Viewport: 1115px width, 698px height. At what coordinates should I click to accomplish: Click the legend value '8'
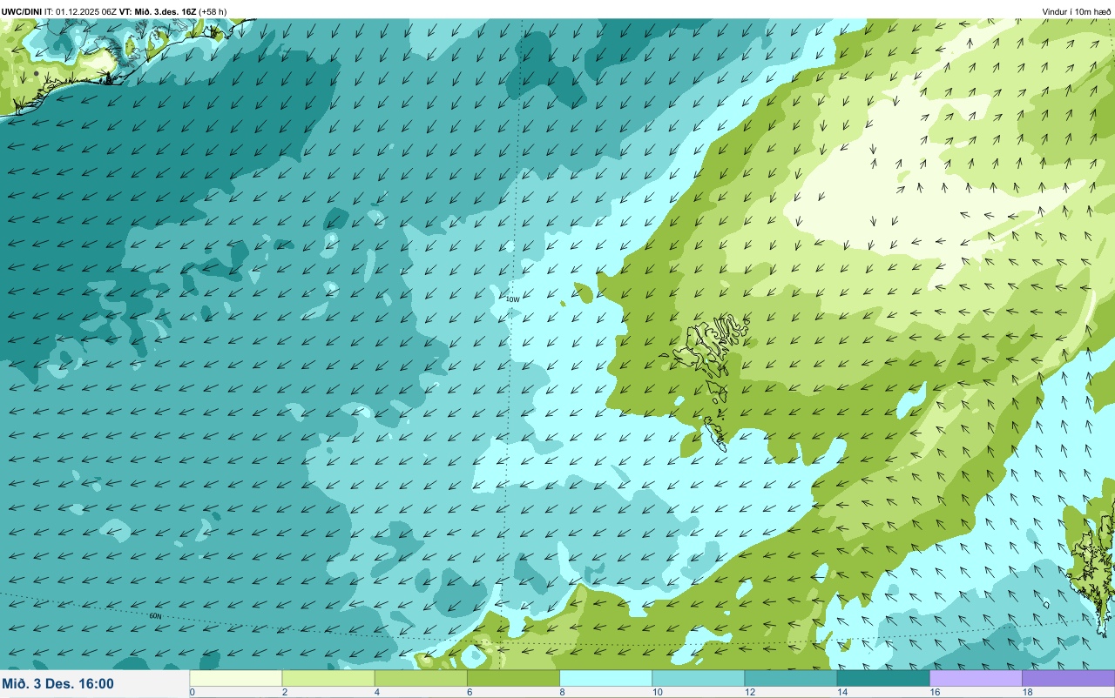click(x=562, y=692)
